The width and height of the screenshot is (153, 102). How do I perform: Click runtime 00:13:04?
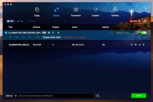(x=37, y=45)
